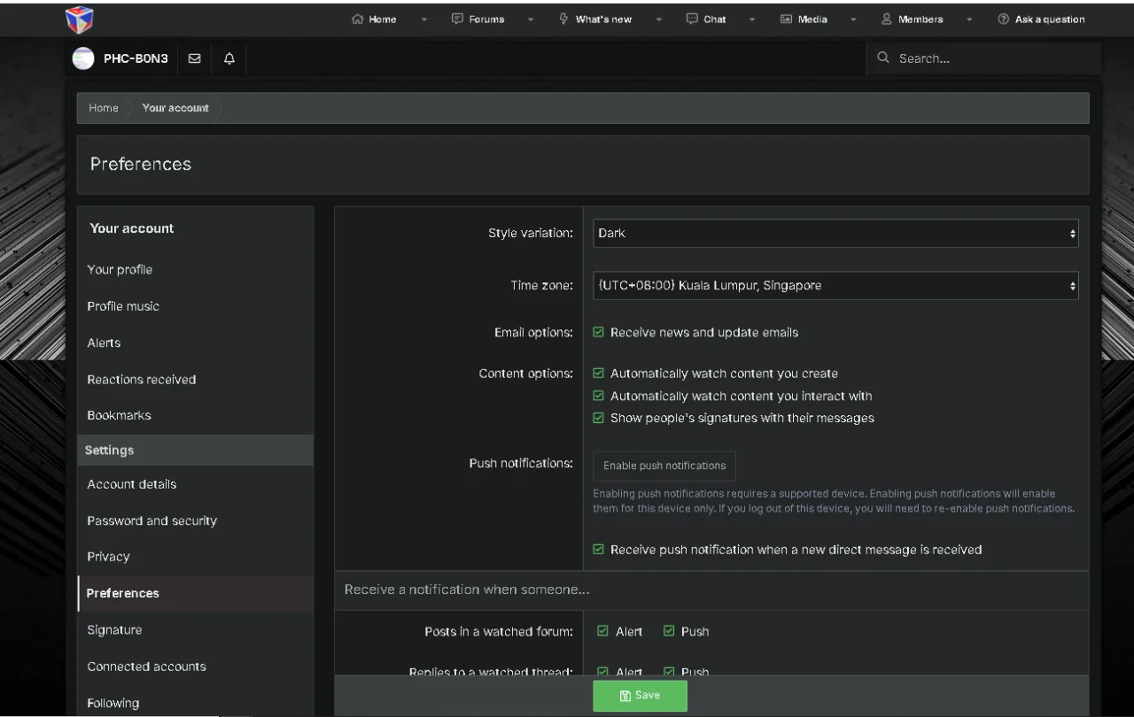Open the envelope direct messages icon
Viewport: 1134px width, 717px height.
(x=195, y=58)
